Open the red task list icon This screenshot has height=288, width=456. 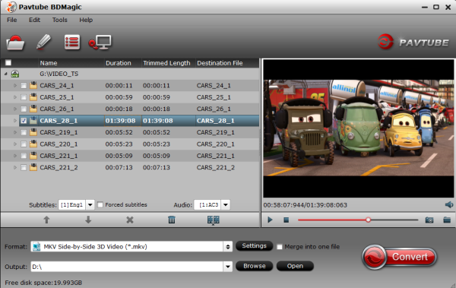coord(72,43)
